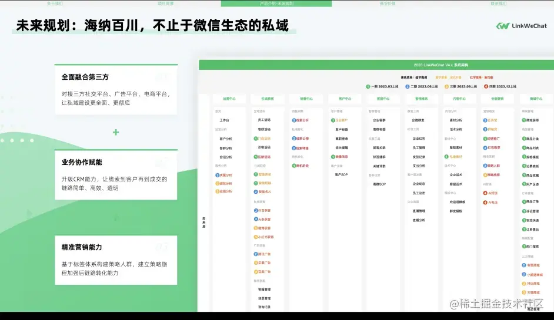This screenshot has height=320, width=554.
Task: Click the LinkWeChat logo icon
Action: [502, 26]
